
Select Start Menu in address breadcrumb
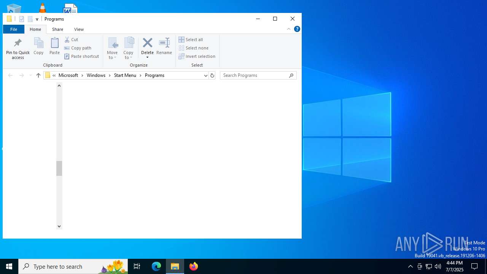[x=125, y=75]
